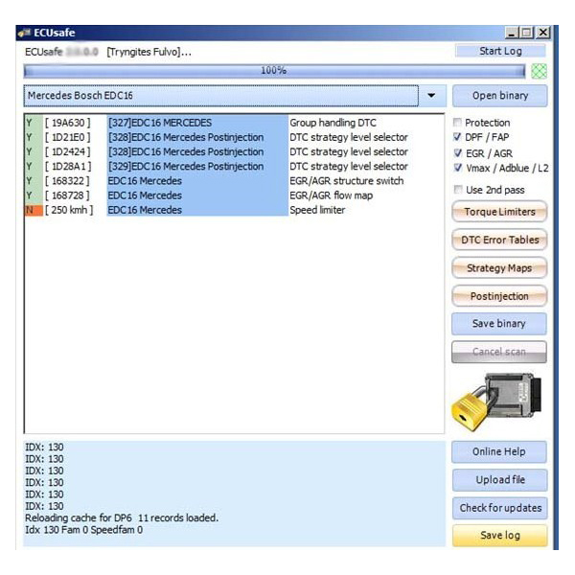The image size is (575, 575).
Task: Select the 1D21E0 Postinjection DTC strategy row
Action: 192,137
